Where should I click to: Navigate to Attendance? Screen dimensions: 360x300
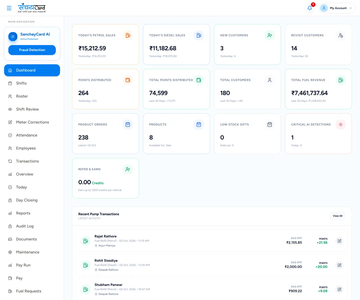click(32, 135)
